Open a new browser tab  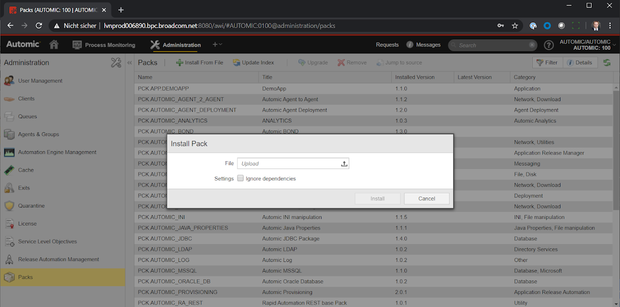121,10
